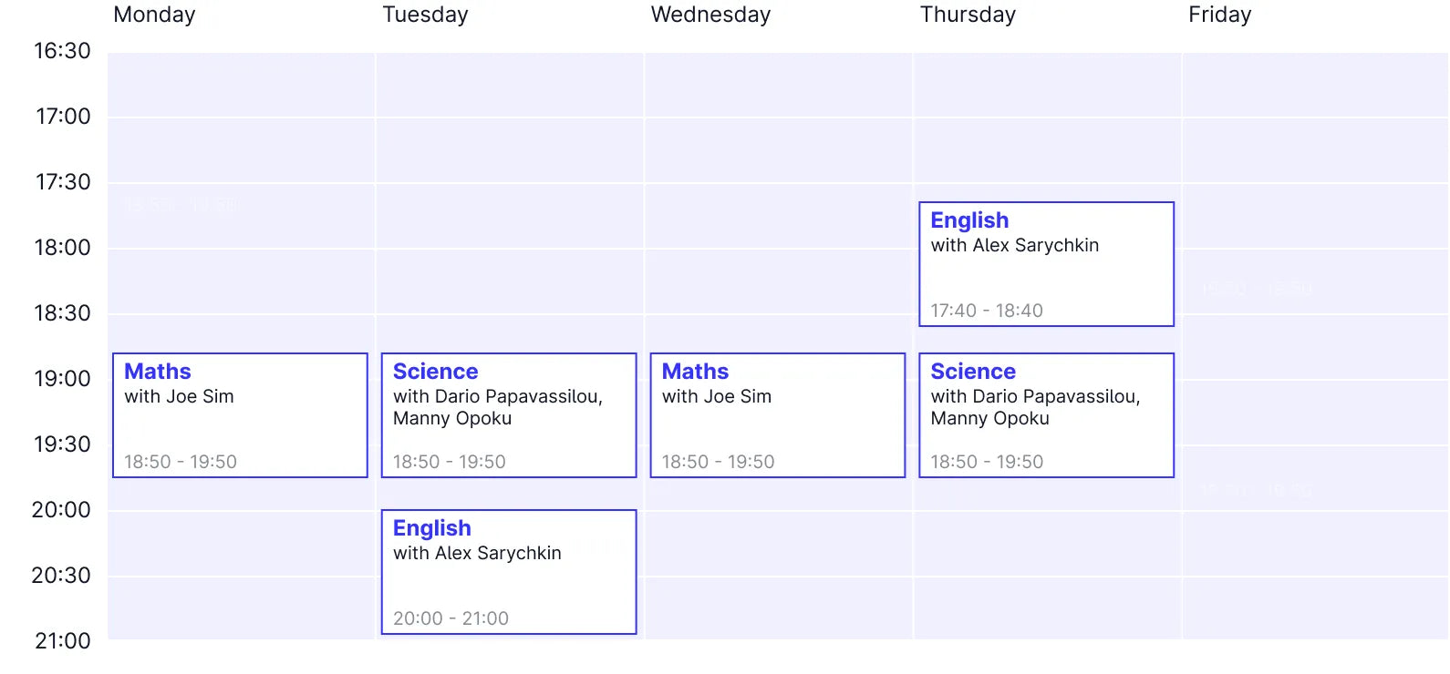Open Tuesday's Science lesson card
Viewport: 1450px width, 674px height.
pyautogui.click(x=508, y=414)
